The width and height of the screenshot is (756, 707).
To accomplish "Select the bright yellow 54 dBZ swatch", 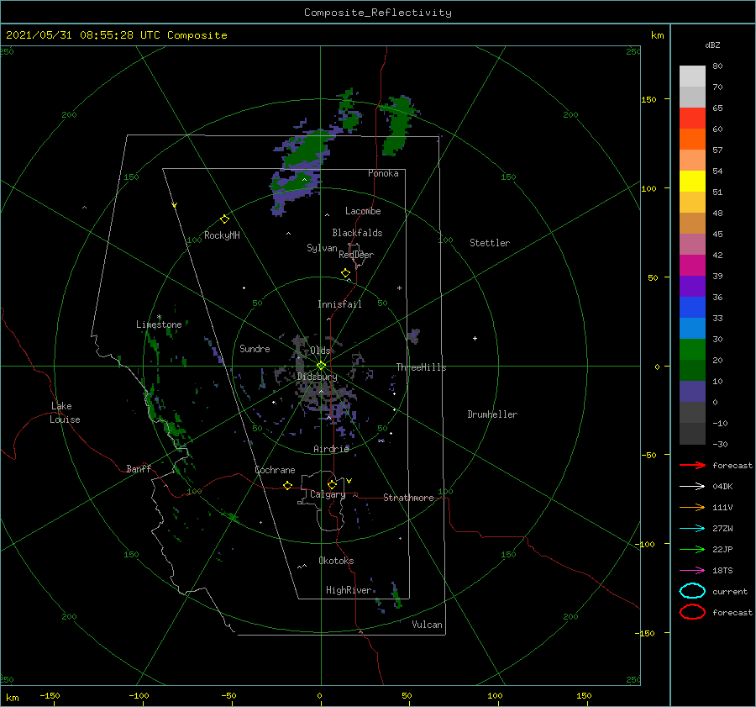I will (692, 182).
